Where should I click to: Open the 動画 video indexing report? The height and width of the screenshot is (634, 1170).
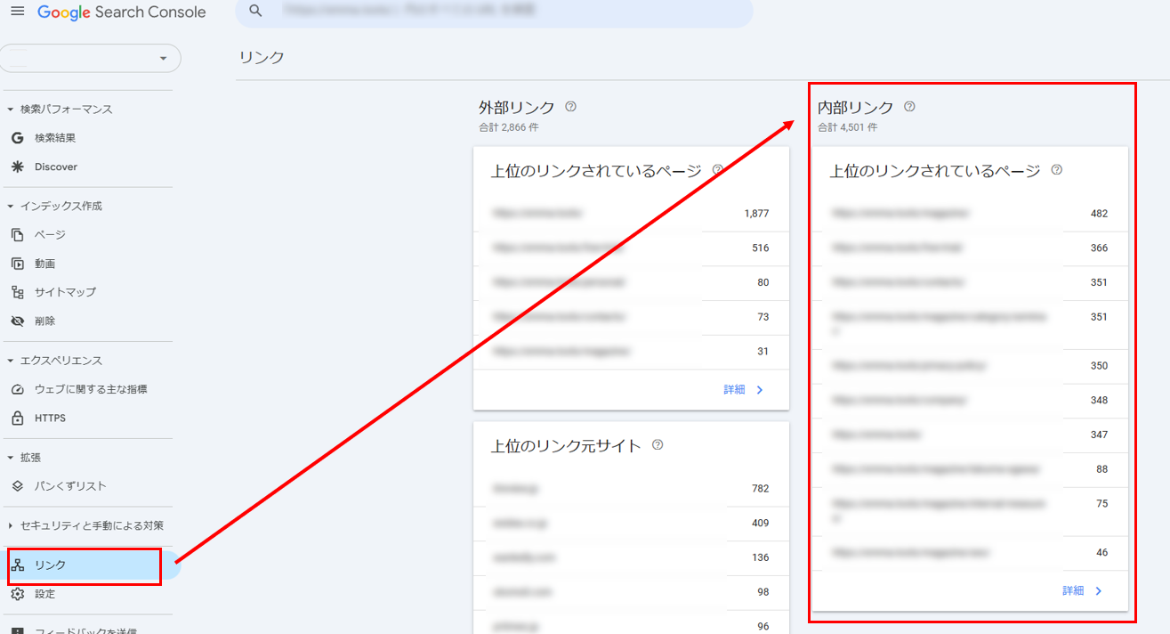[x=44, y=264]
